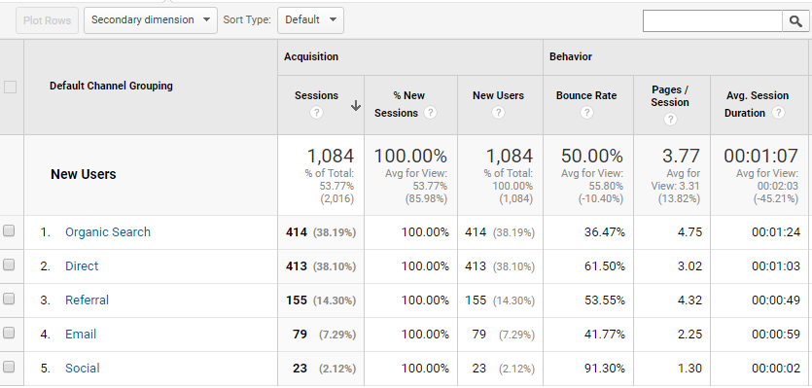Click summary bounce rate 50.00% total
Image resolution: width=812 pixels, height=388 pixels.
coord(592,156)
